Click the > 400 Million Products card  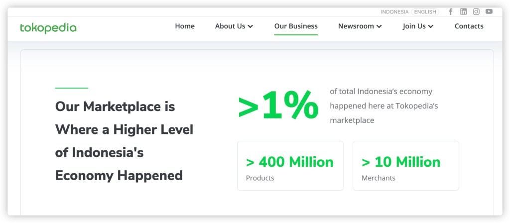click(x=290, y=166)
